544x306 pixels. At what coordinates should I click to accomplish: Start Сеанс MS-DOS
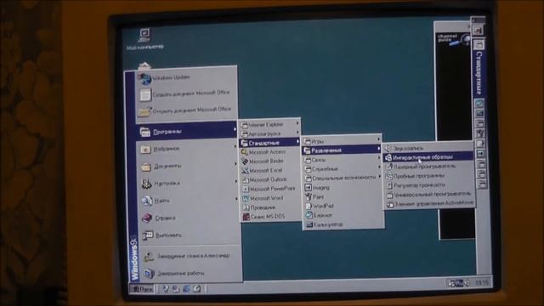coord(270,217)
